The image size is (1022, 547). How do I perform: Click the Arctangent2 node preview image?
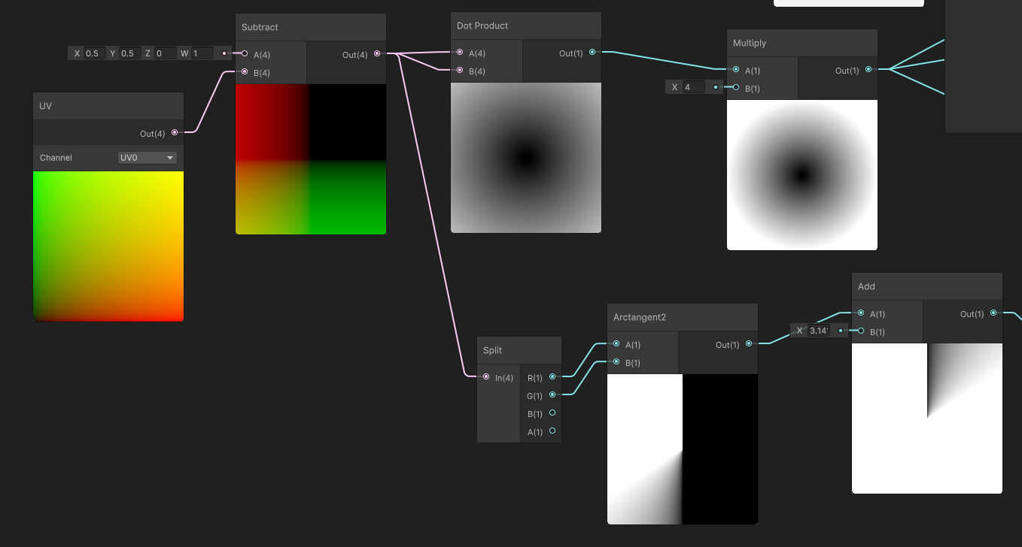pos(683,449)
